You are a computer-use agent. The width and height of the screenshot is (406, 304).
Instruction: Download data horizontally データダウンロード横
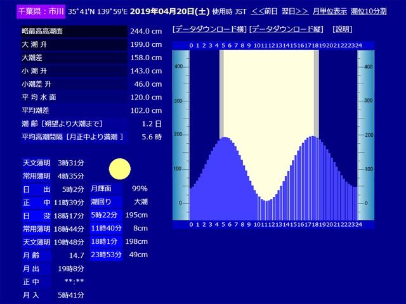[209, 29]
